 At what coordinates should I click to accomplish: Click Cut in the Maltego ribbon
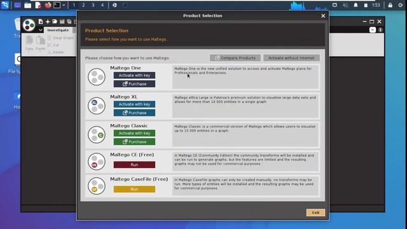point(53,45)
